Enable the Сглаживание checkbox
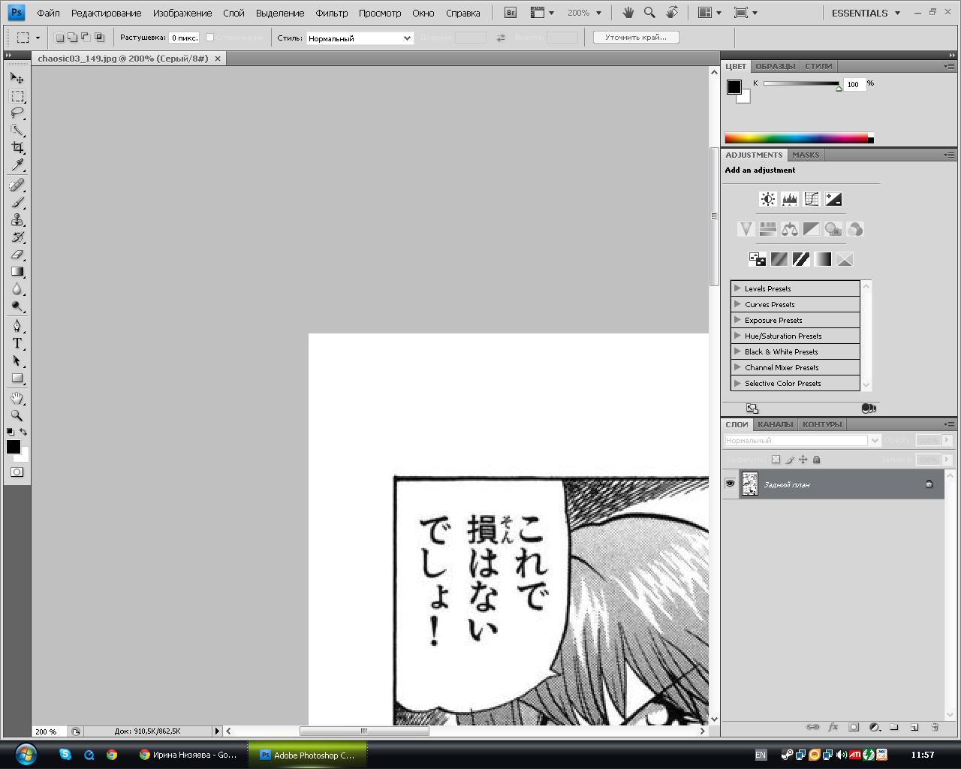Screen dimensions: 961x769 click(x=210, y=38)
